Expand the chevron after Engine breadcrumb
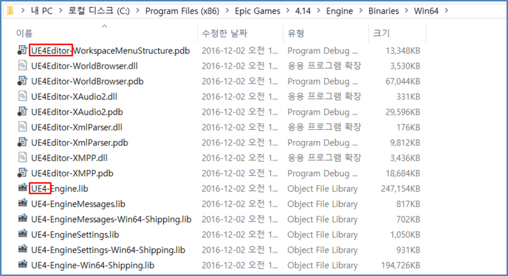Screen dimensions: 508x276 tap(360, 11)
